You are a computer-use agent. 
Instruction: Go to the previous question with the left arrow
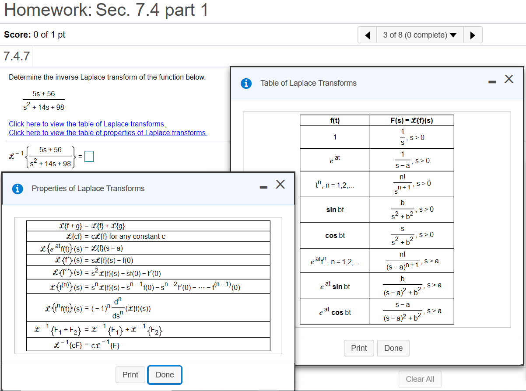[367, 35]
